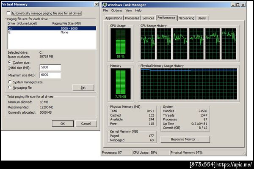The image size is (254, 169).
Task: Click the Memory 7.75 GB gauge
Action: point(121,84)
